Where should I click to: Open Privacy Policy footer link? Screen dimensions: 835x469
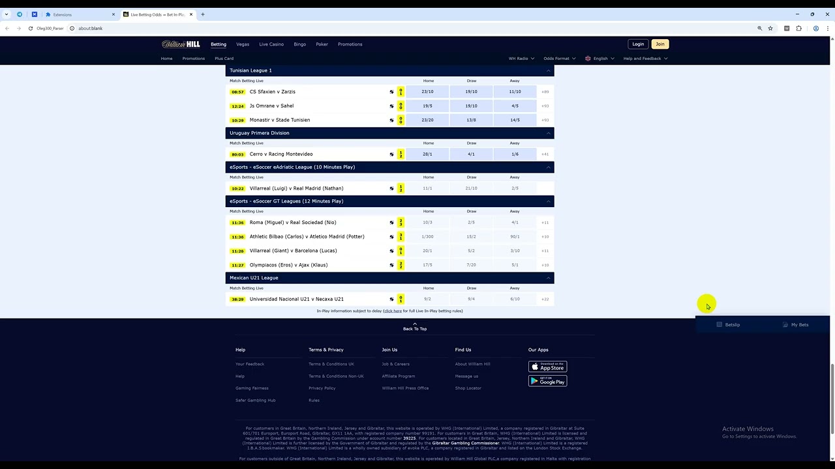[322, 388]
